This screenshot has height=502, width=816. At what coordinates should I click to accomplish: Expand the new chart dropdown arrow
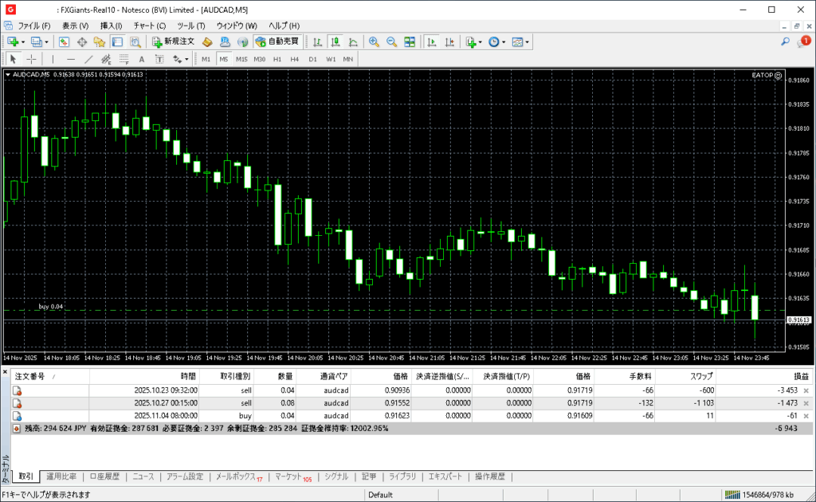click(x=23, y=41)
